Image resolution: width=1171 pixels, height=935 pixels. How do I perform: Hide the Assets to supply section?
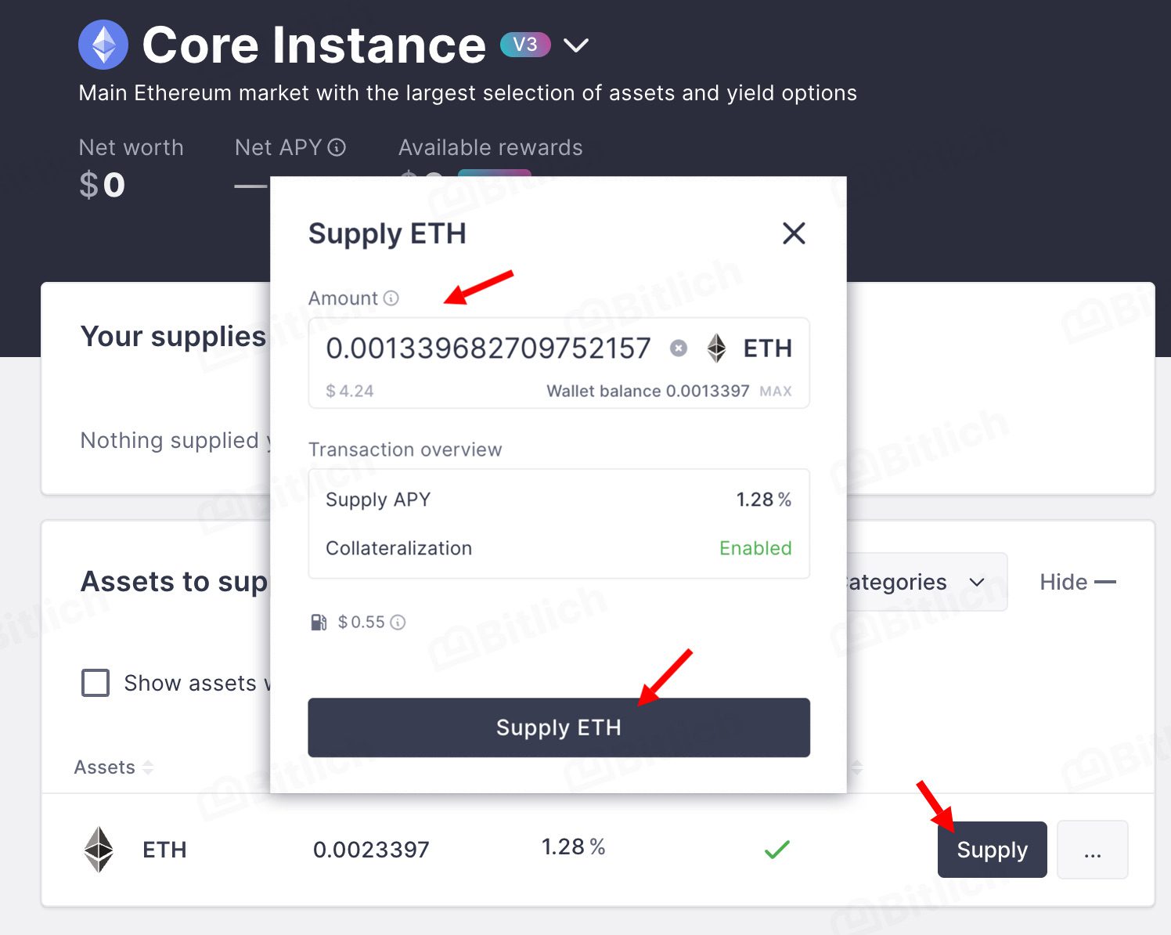click(x=1077, y=582)
